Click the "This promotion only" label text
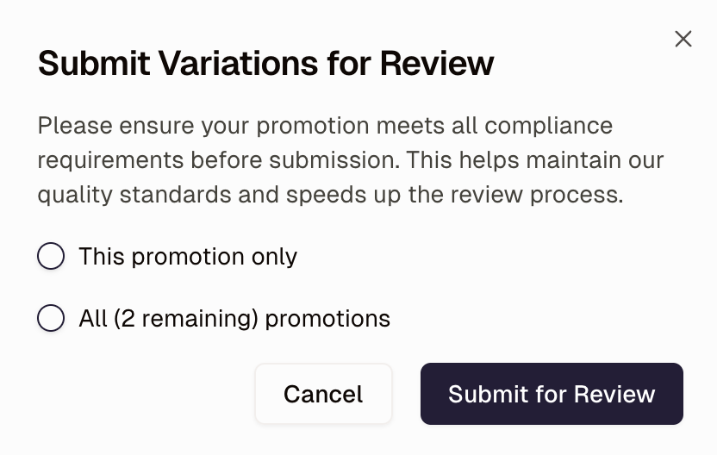Viewport: 717px width, 455px height. point(188,256)
